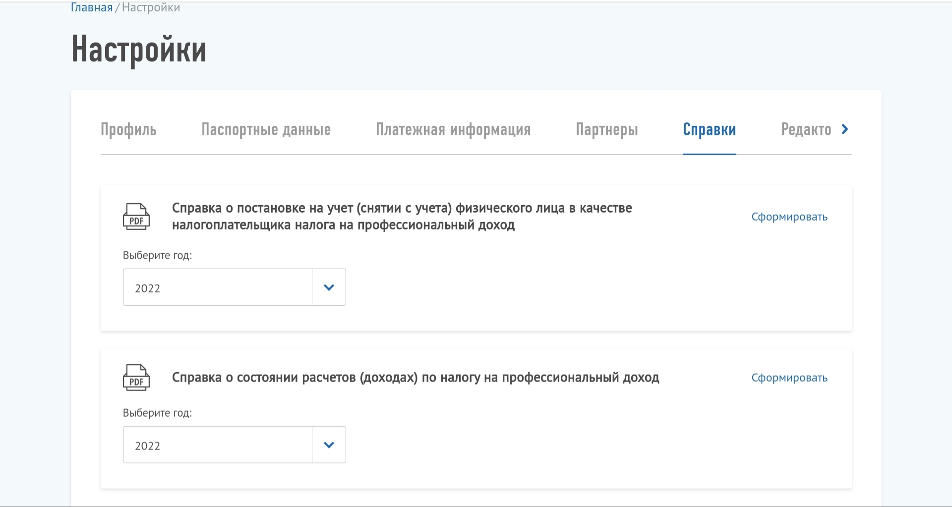
Task: Click the Настройки page heading
Action: tap(139, 49)
